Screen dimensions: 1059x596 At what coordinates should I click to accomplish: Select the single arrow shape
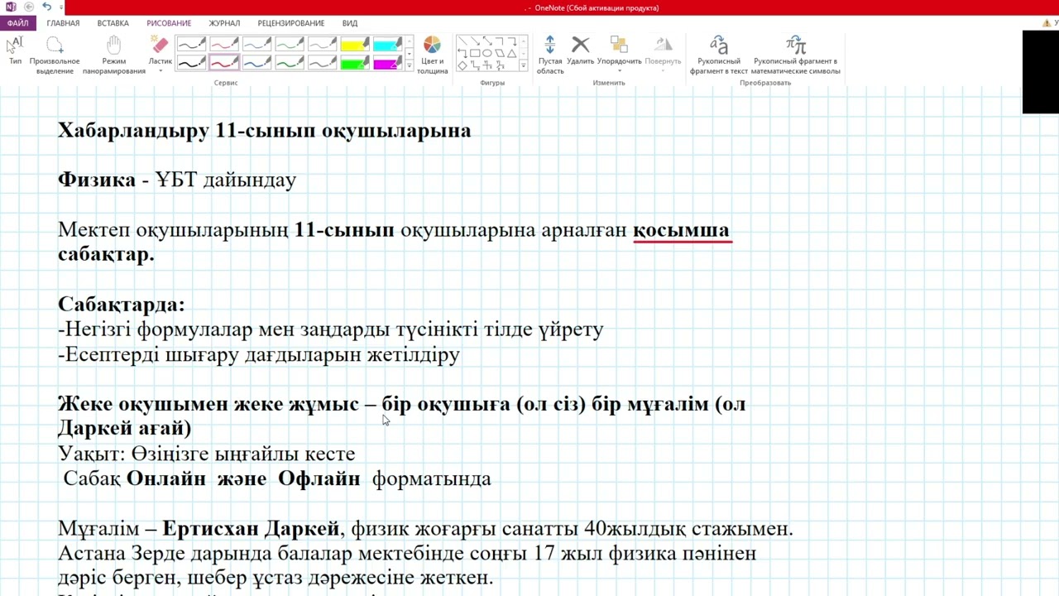tap(475, 41)
